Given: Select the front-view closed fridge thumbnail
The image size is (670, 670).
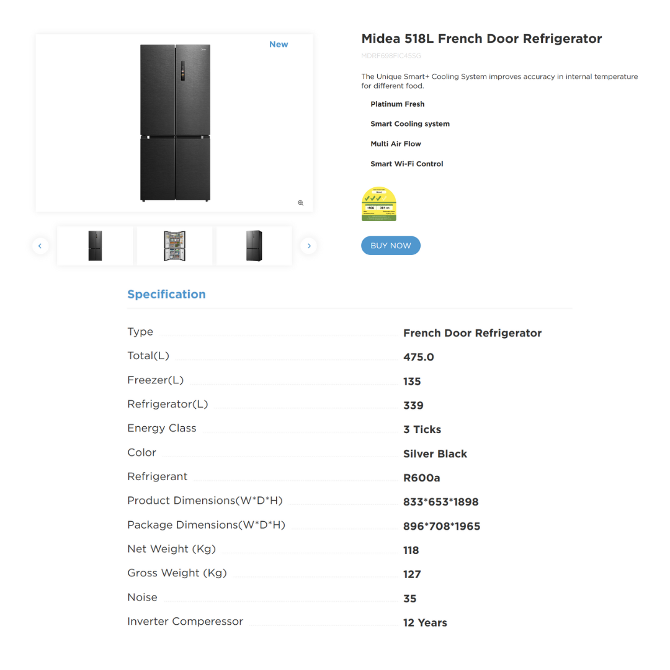Looking at the screenshot, I should (95, 246).
